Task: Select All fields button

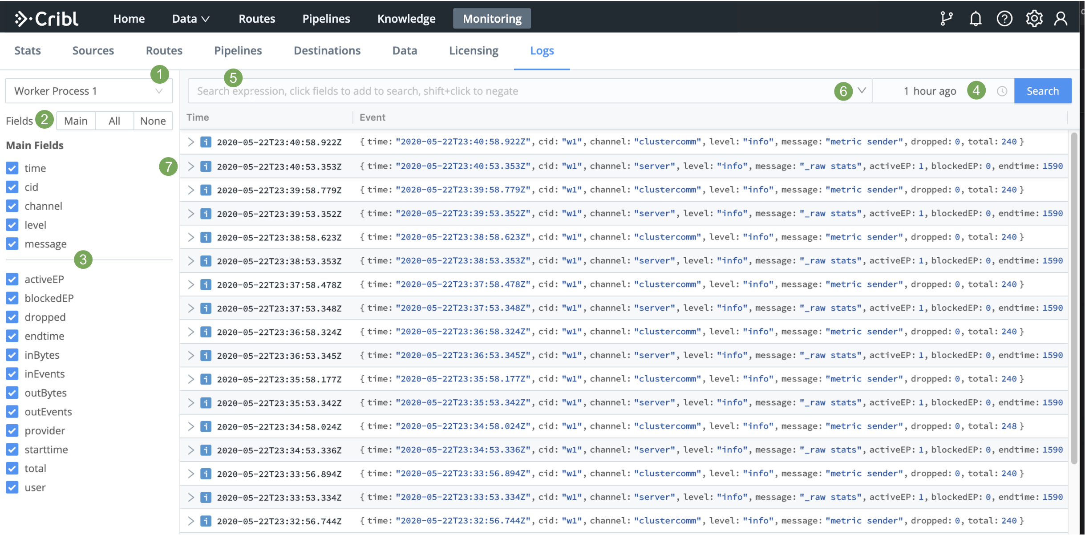Action: click(x=114, y=121)
